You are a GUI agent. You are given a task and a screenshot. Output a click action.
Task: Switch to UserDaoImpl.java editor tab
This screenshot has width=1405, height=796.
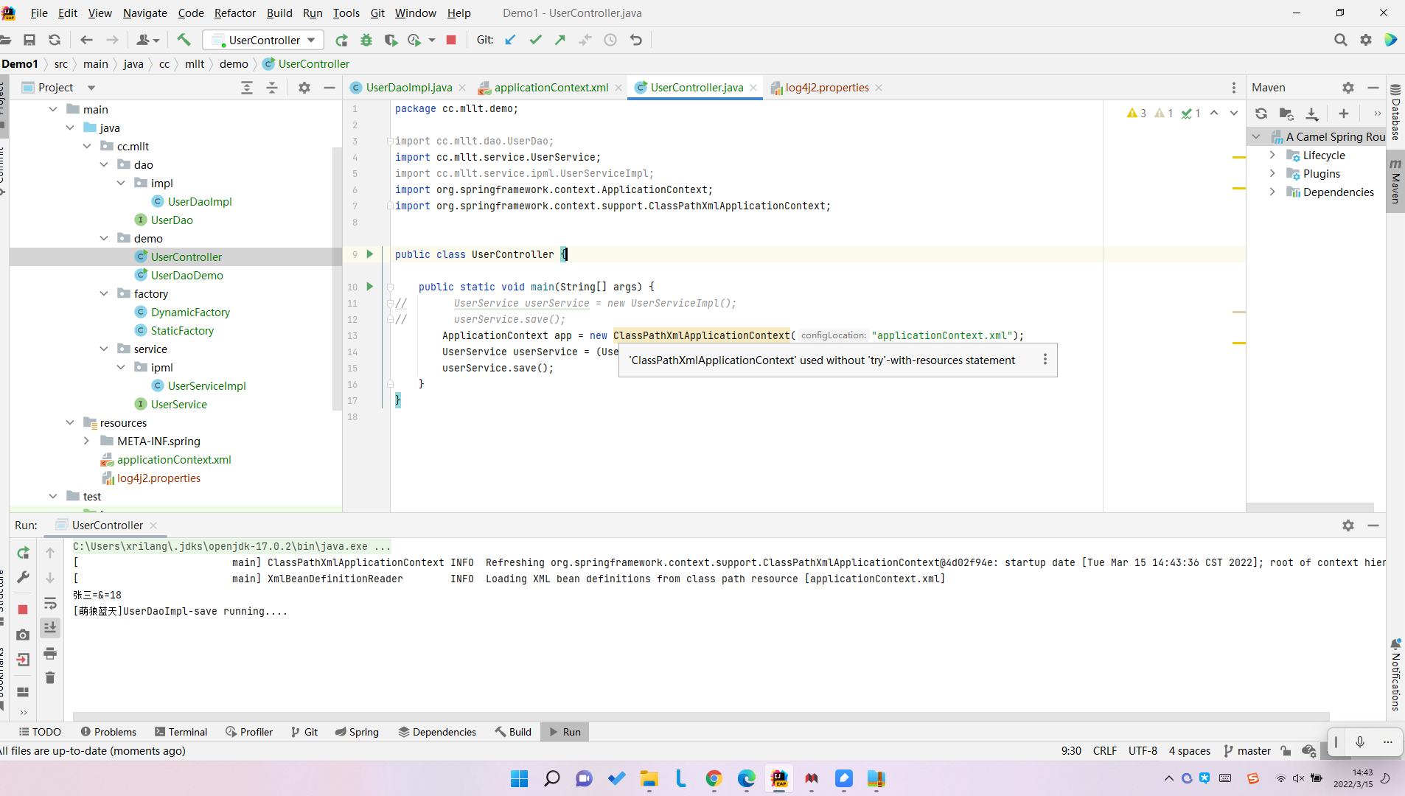(408, 87)
